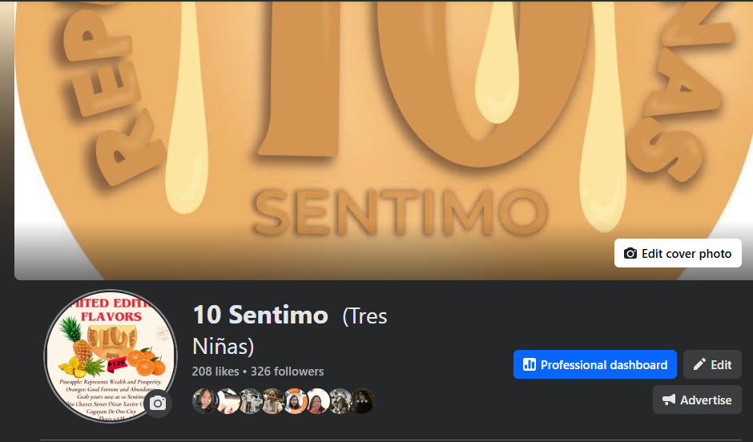View the 326 followers list
This screenshot has height=442, width=753.
tap(288, 372)
